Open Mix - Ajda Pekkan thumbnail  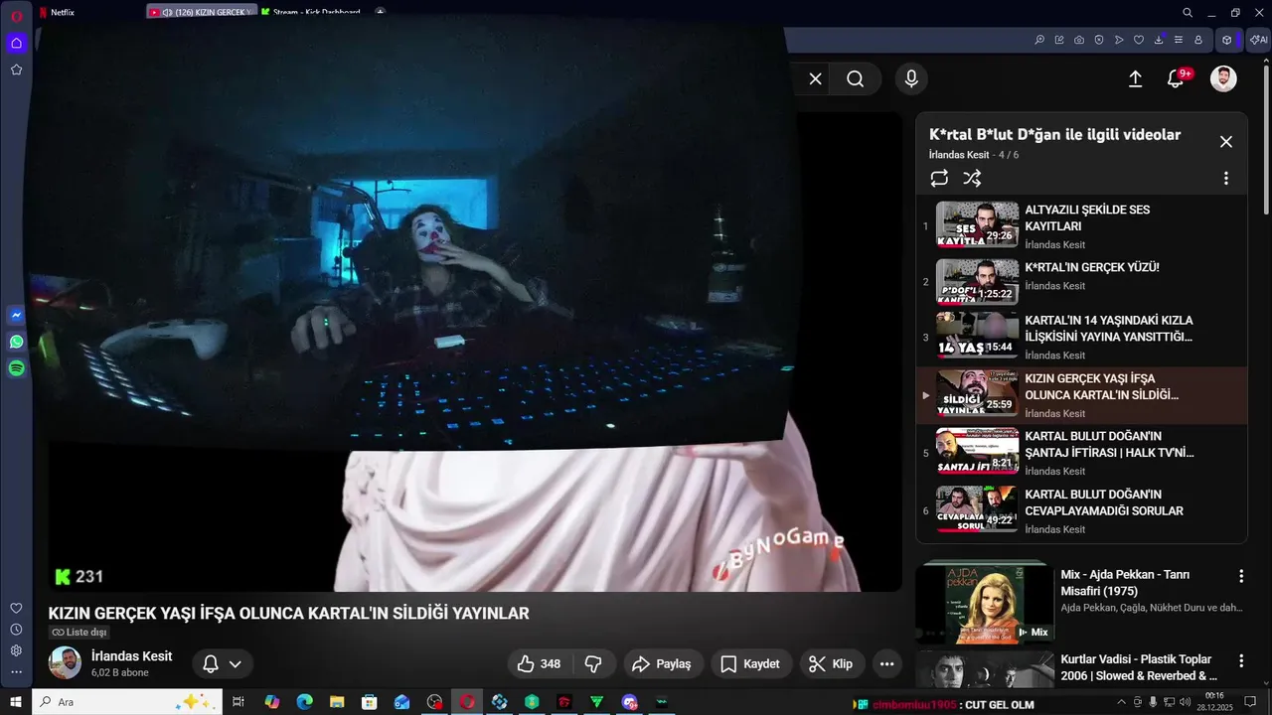985,603
